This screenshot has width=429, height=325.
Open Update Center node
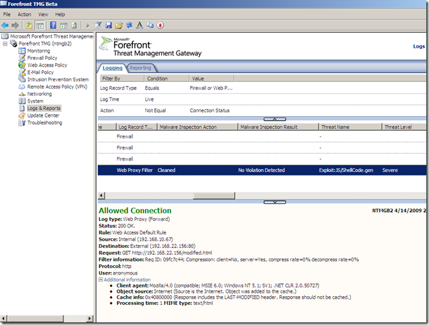43,115
